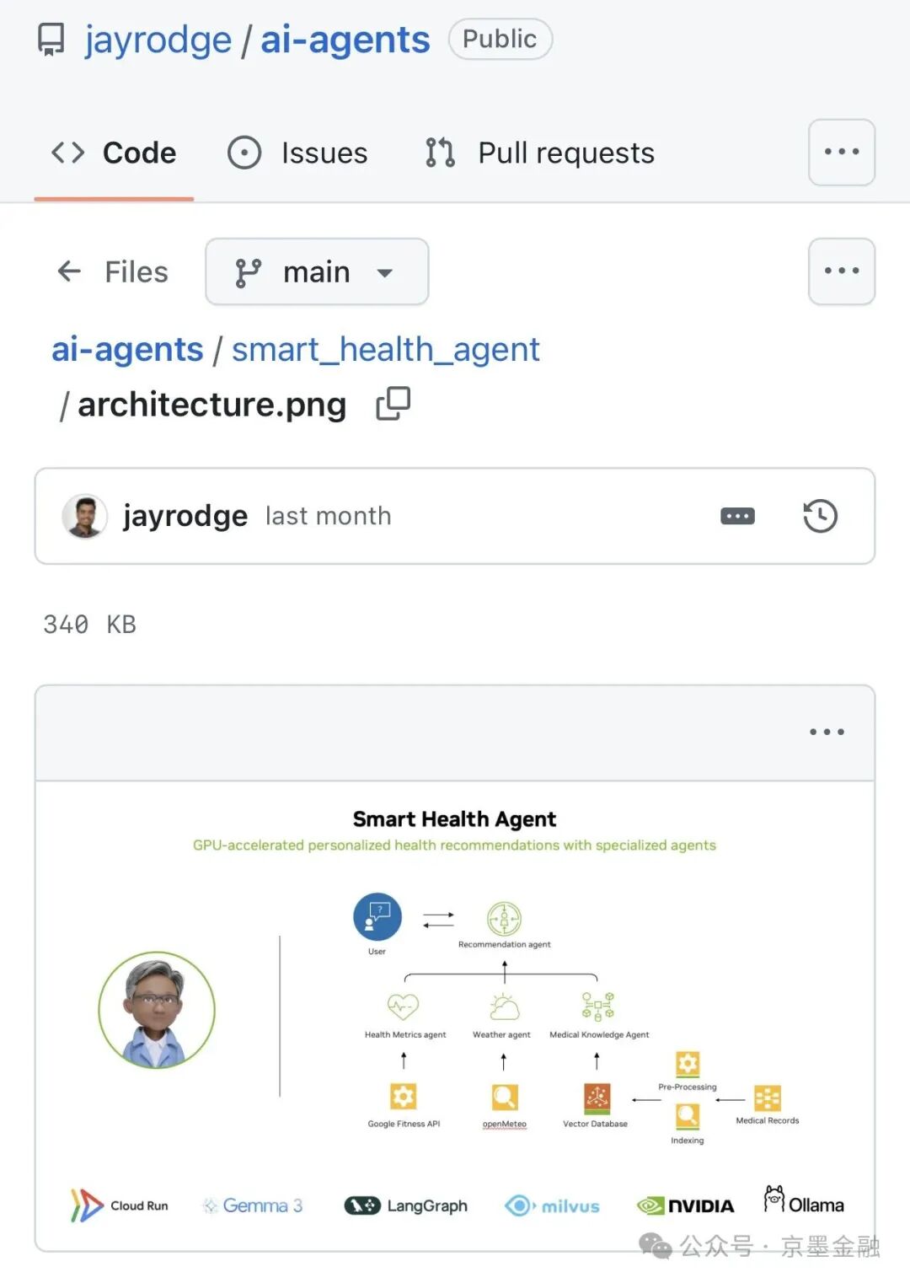Click the Code angle-brackets icon

tap(67, 153)
